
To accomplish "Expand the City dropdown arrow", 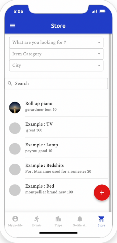I will tap(99, 65).
